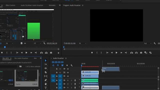Image resolution: width=160 pixels, height=90 pixels.
Task: Toggle V3 track lock
Action: click(x=57, y=69)
